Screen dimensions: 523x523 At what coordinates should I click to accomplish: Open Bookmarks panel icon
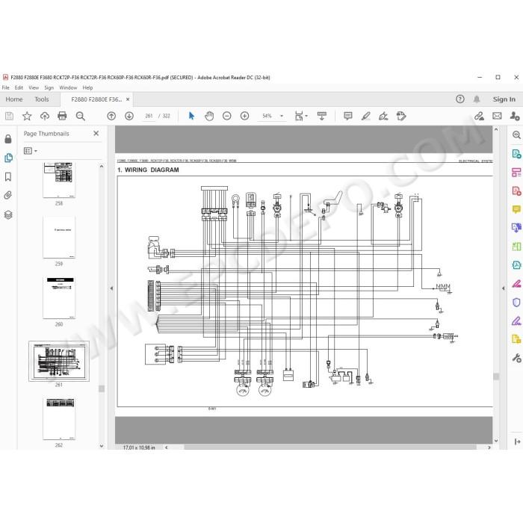[8, 177]
